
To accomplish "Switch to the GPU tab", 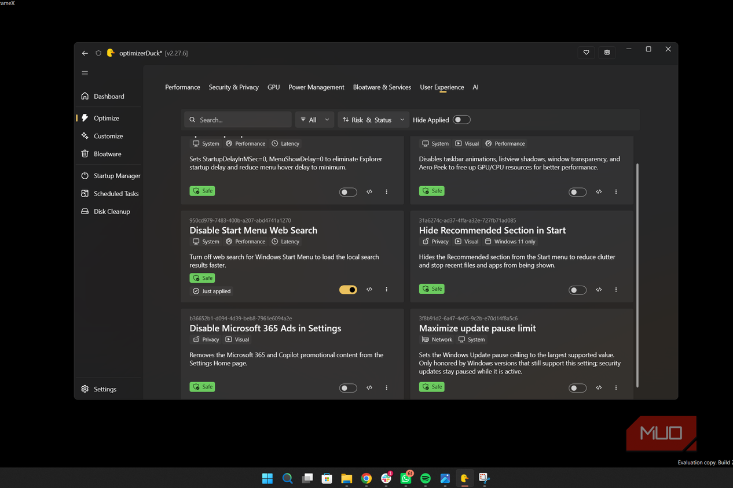I will pos(273,87).
